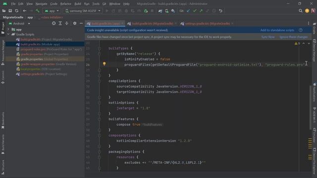Fold the packagingOptions block in gutter

(99, 152)
